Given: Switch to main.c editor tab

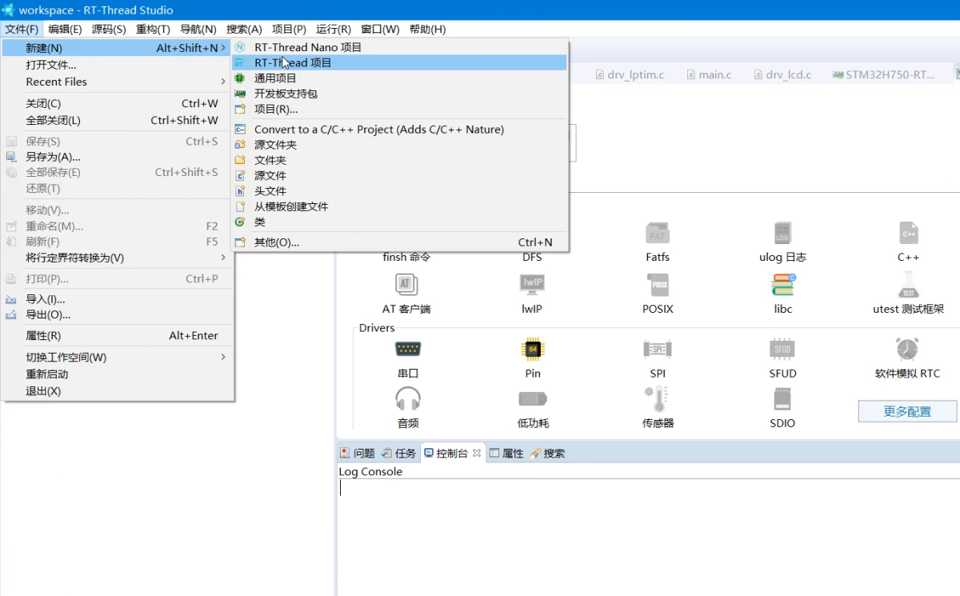Looking at the screenshot, I should (707, 74).
